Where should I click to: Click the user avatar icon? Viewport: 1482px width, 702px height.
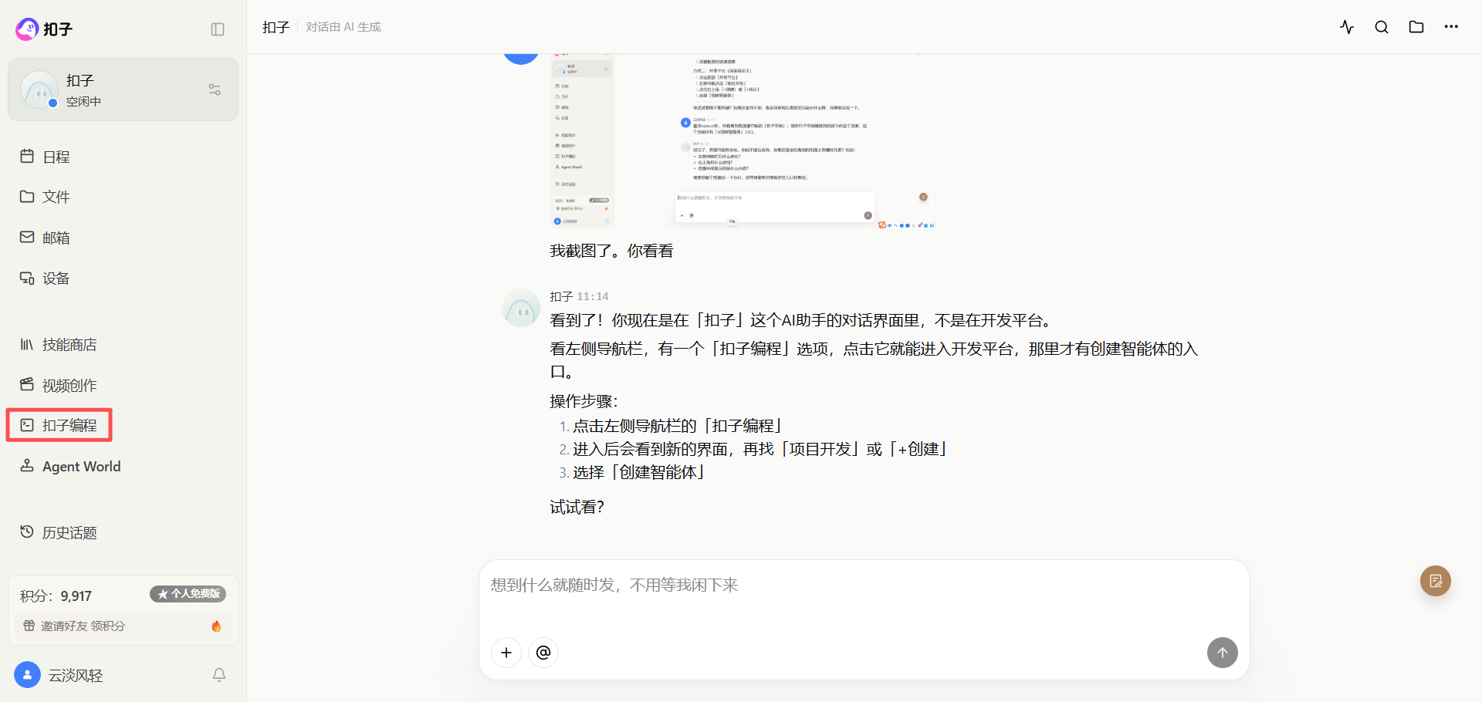click(27, 675)
